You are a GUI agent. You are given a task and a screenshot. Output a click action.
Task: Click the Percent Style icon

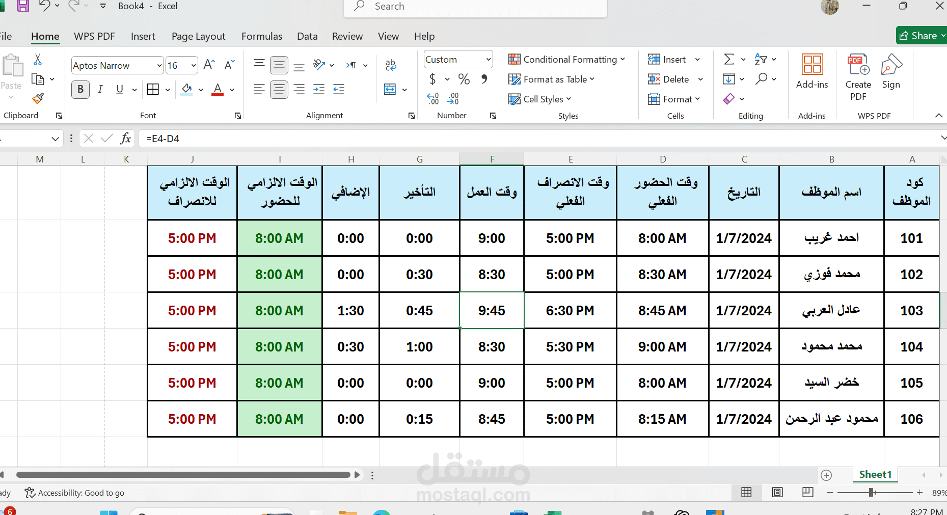(464, 79)
